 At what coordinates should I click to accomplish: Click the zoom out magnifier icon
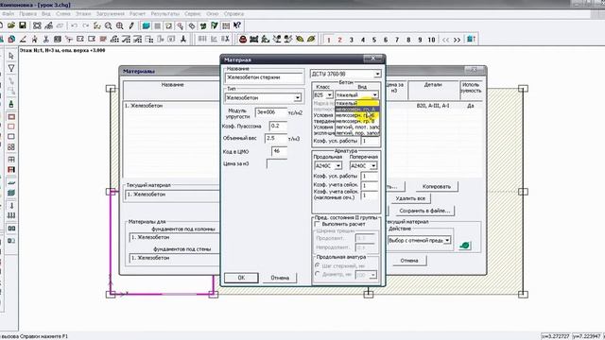109,25
